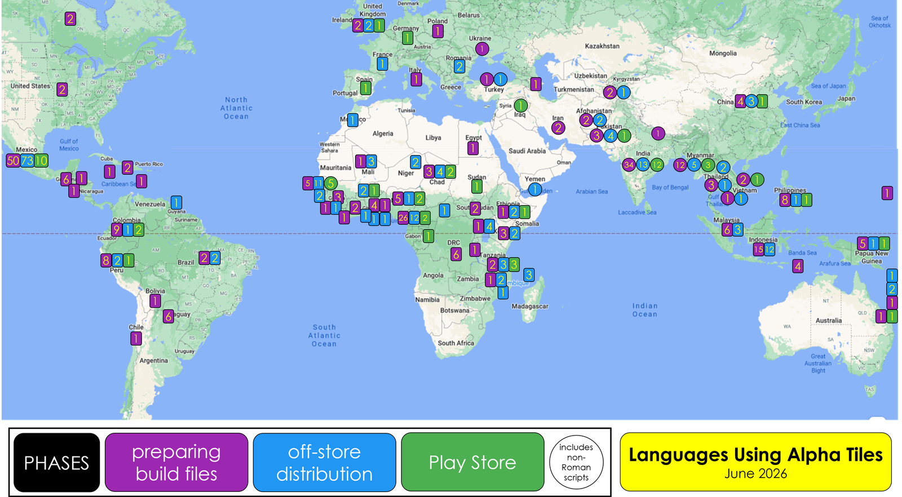Click the 'includes non-Roman scripts' circle

point(576,463)
